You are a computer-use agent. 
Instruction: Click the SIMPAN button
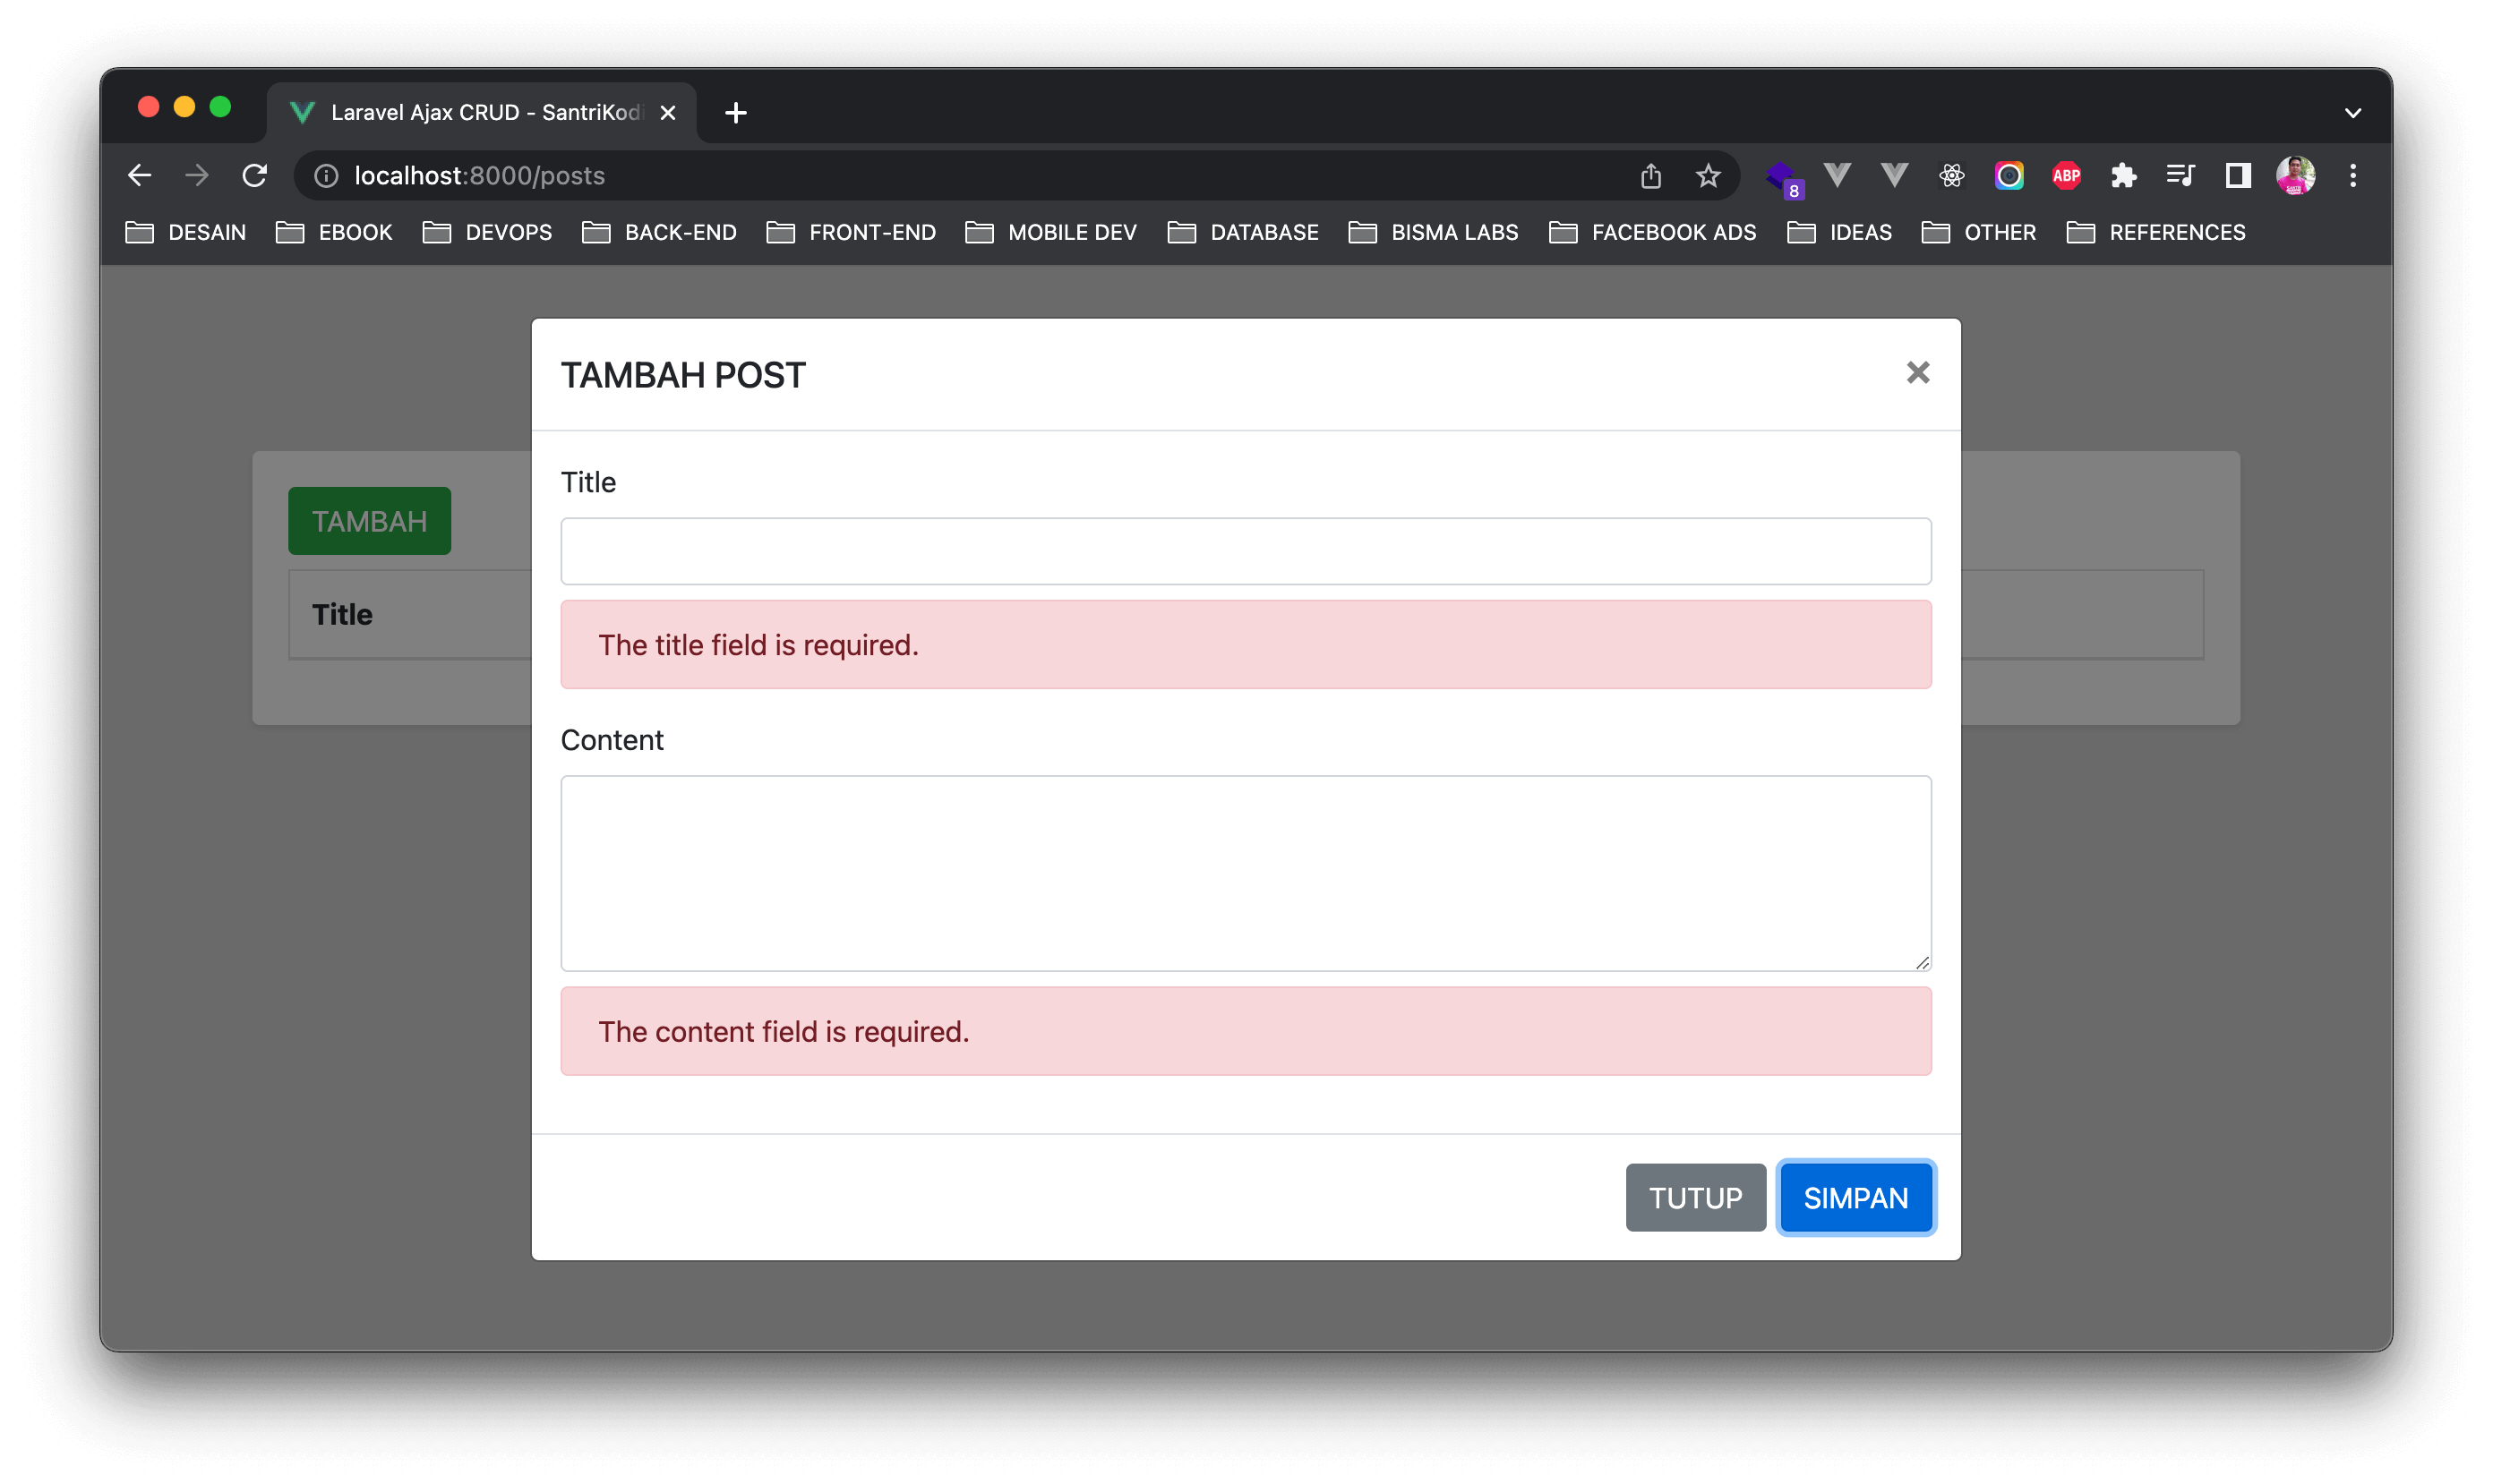coord(1855,1197)
